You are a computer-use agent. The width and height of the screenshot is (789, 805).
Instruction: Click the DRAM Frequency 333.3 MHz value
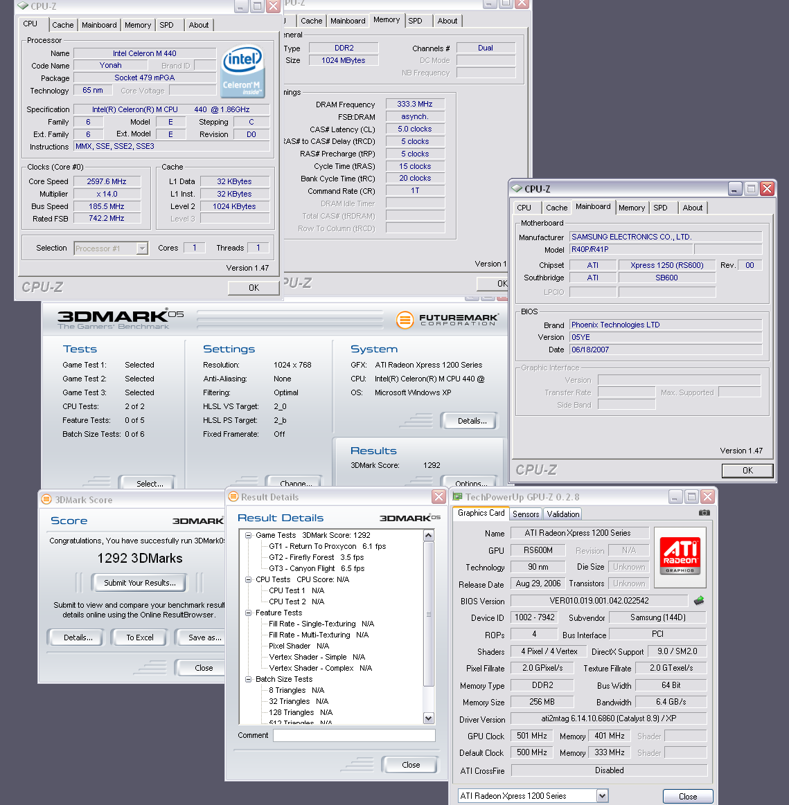(415, 105)
